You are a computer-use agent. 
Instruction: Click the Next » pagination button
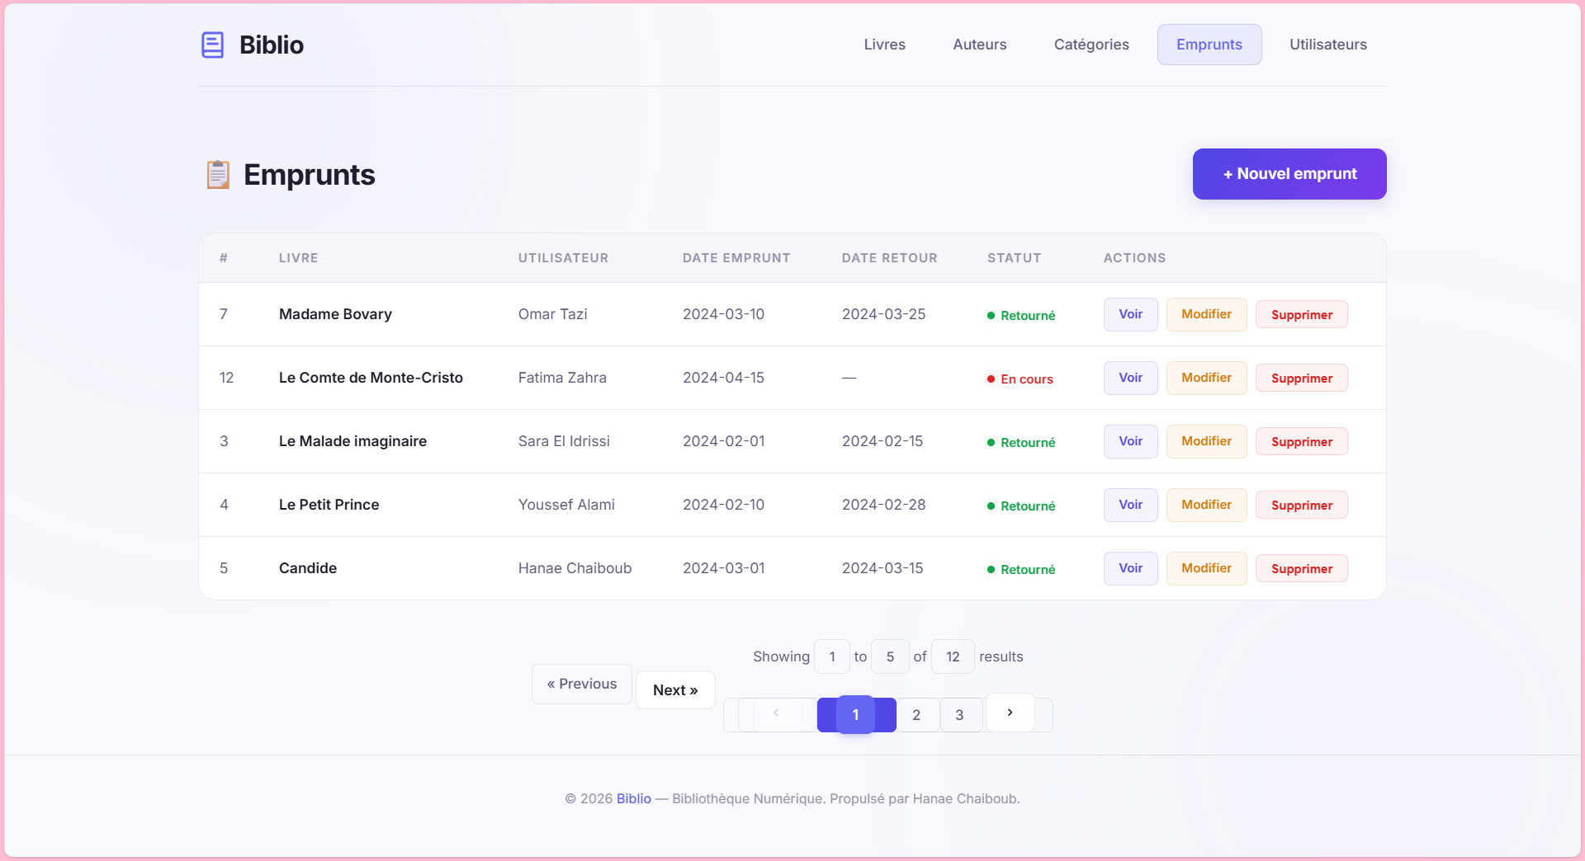tap(674, 690)
